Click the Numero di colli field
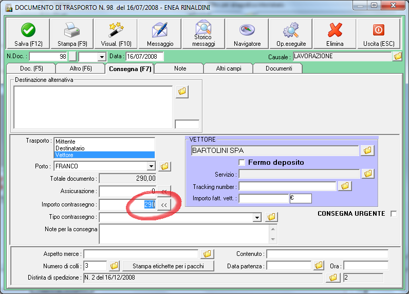The height and width of the screenshot is (294, 409). point(95,266)
